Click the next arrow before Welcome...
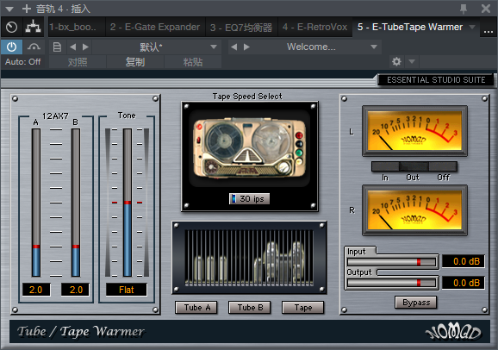The height and width of the screenshot is (350, 498). 246,47
